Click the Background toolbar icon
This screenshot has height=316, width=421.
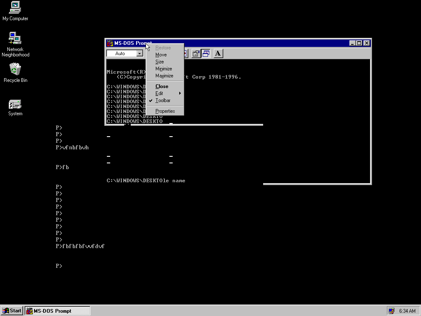(x=206, y=53)
